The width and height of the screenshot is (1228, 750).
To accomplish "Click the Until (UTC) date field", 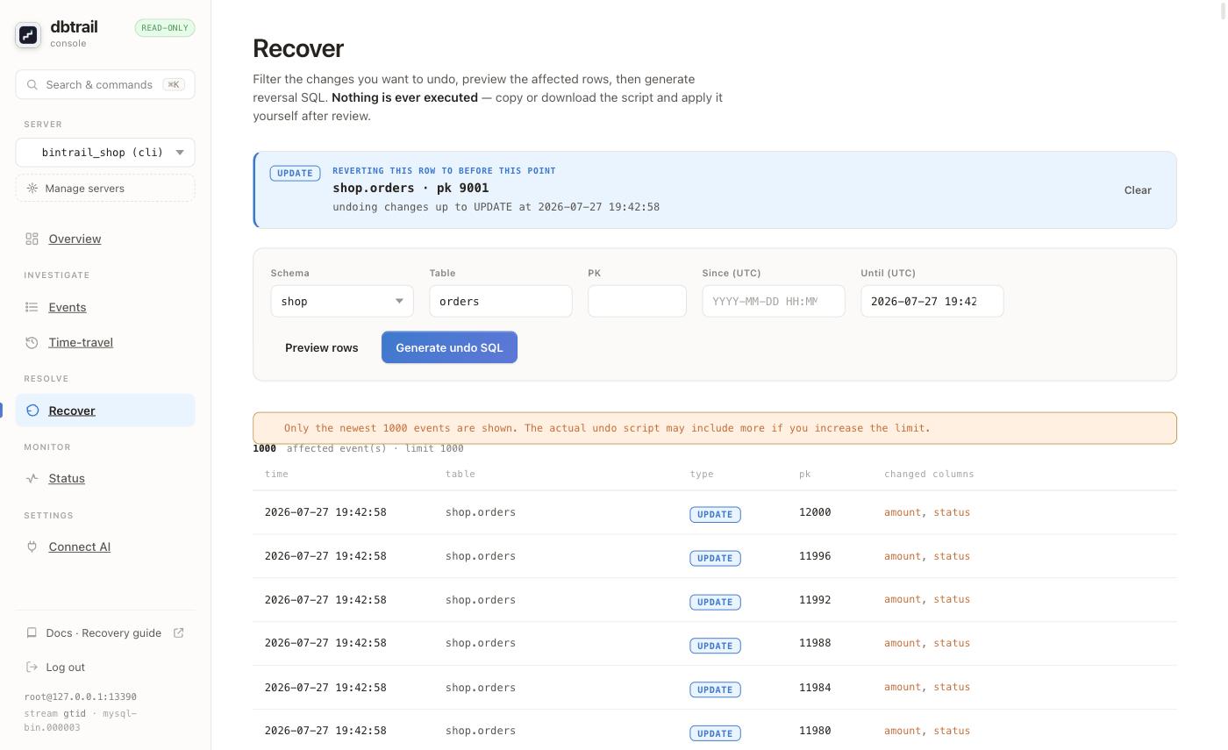I will (x=932, y=301).
